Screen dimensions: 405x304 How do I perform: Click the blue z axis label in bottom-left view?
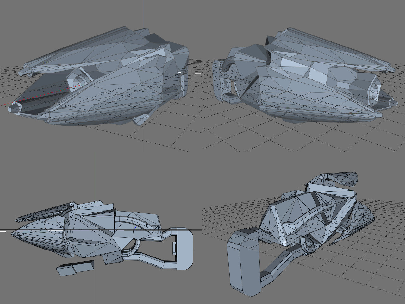pos(135,228)
